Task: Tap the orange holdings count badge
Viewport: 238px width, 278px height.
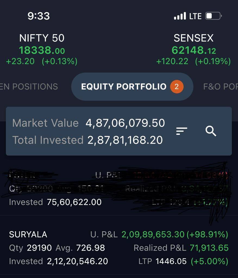Action: pos(177,87)
